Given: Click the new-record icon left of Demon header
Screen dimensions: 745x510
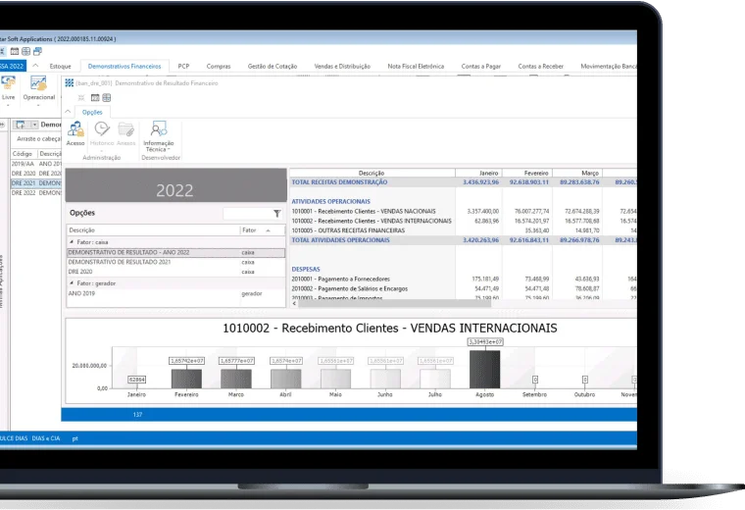Looking at the screenshot, I should pos(21,125).
